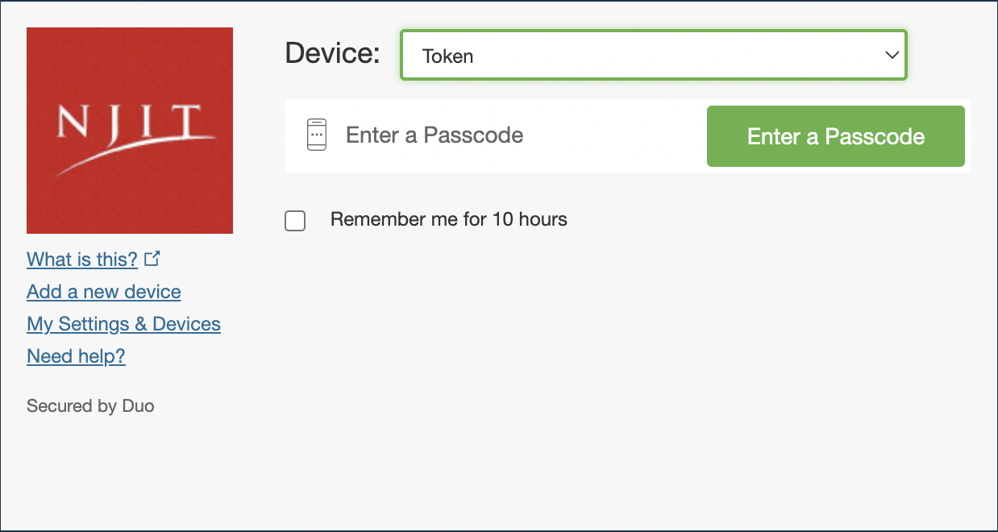
Task: Click the chevron arrow on the Device selector
Action: 892,56
